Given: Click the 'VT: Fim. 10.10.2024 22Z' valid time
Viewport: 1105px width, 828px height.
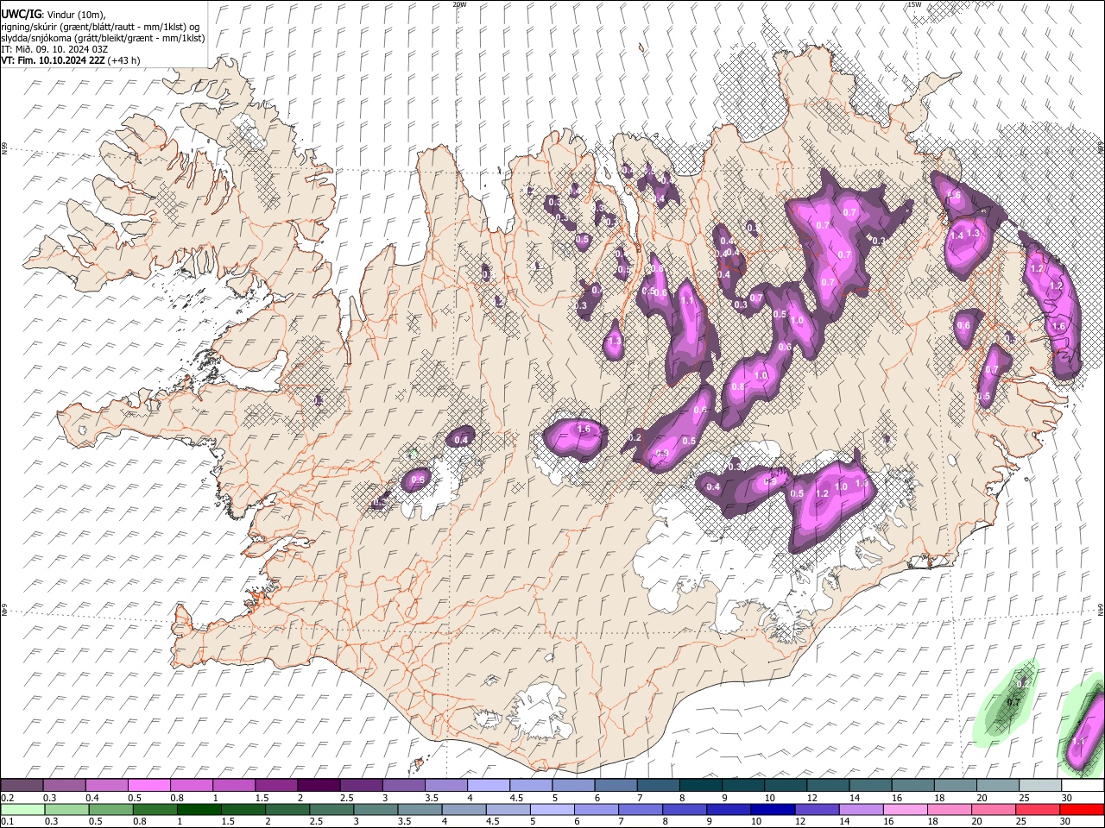Looking at the screenshot, I should tap(54, 60).
